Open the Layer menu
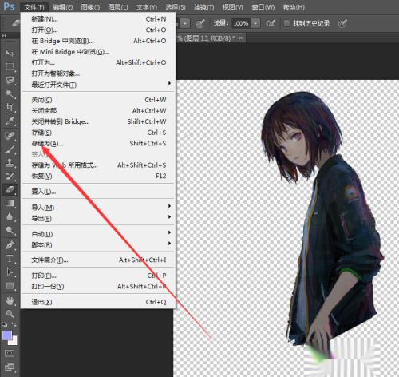399x377 pixels. tap(118, 7)
